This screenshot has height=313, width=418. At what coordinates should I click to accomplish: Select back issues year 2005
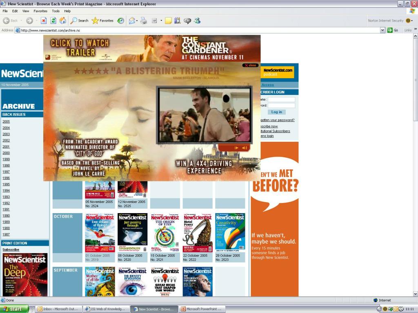click(x=6, y=121)
